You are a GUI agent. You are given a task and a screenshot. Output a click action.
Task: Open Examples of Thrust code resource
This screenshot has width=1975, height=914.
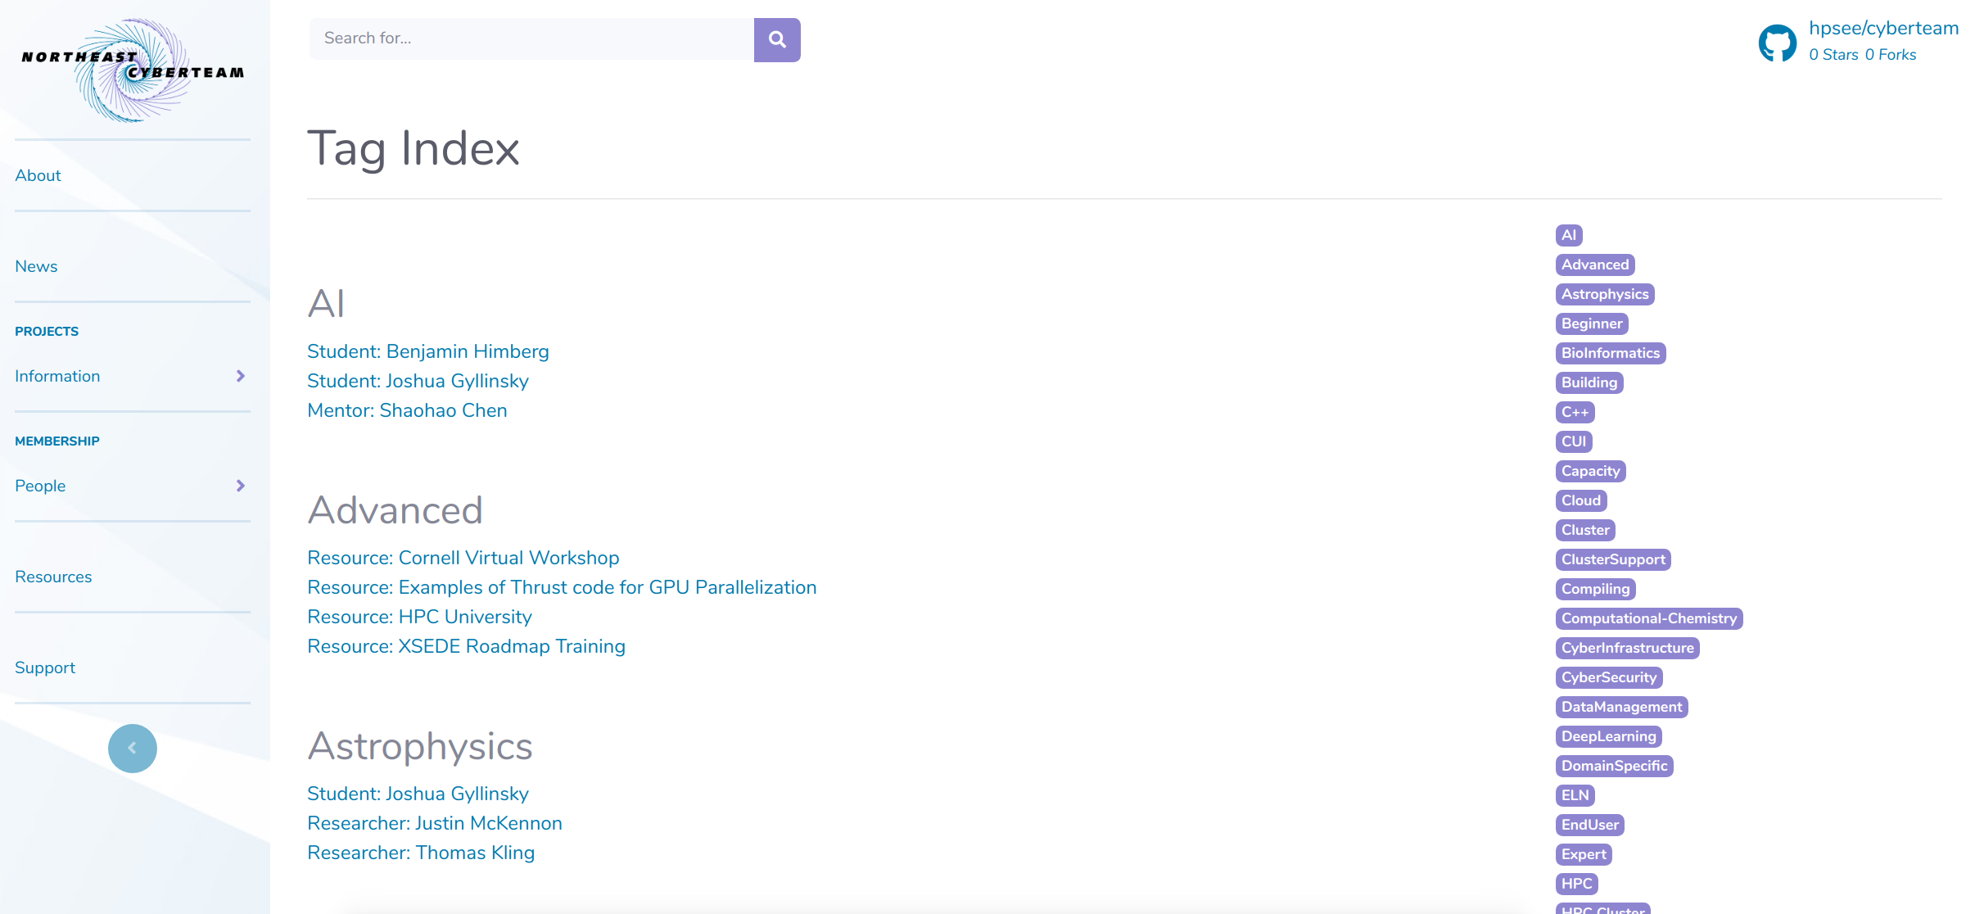pos(562,587)
